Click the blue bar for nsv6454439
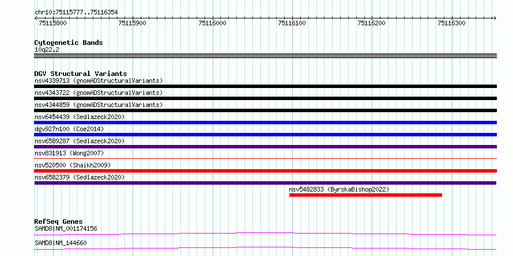The width and height of the screenshot is (513, 256). (265, 123)
